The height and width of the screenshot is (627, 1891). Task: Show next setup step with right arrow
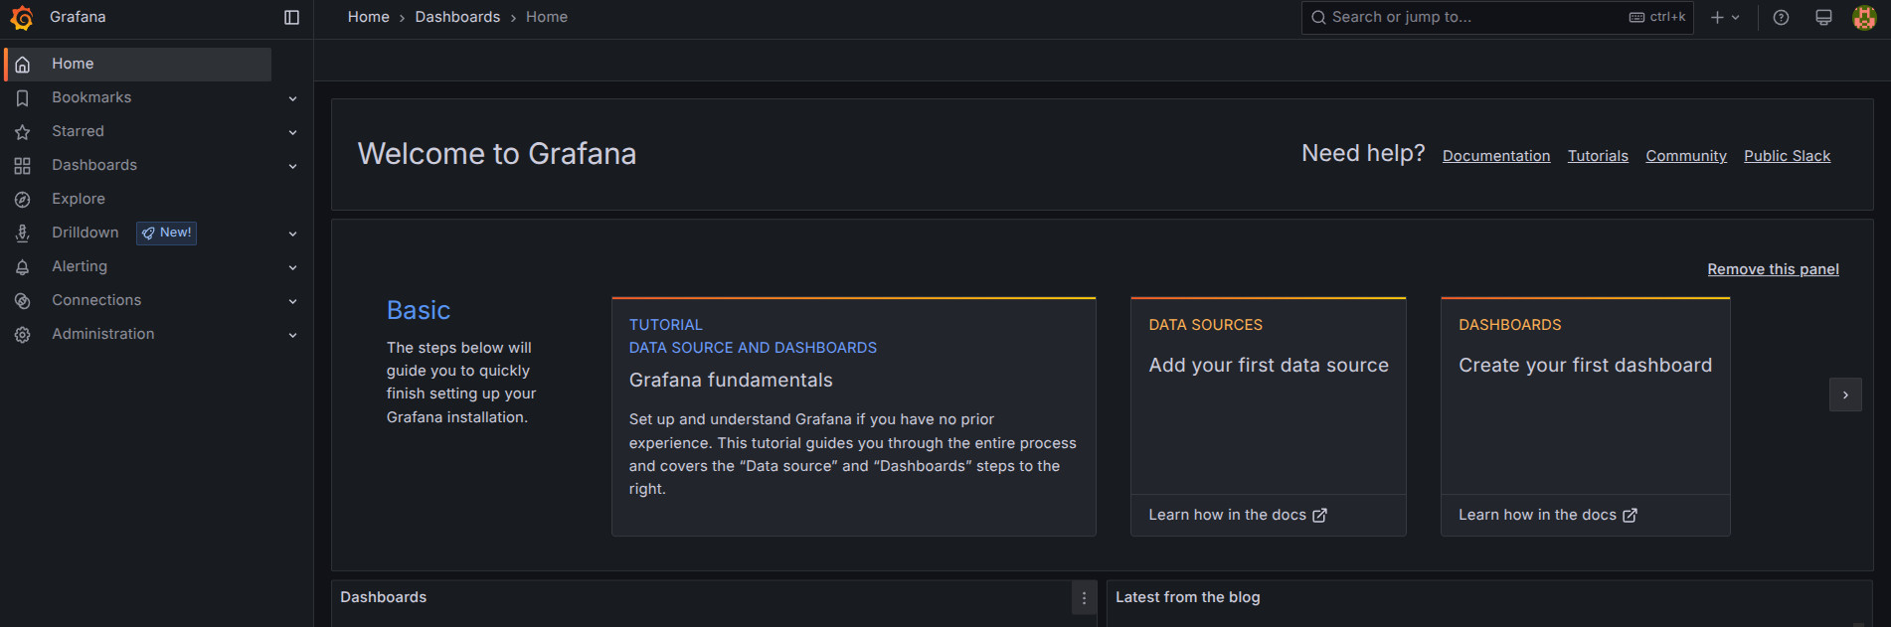click(x=1845, y=395)
